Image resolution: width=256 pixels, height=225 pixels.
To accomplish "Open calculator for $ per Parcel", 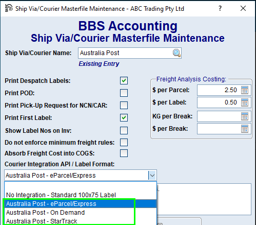I will click(245, 90).
